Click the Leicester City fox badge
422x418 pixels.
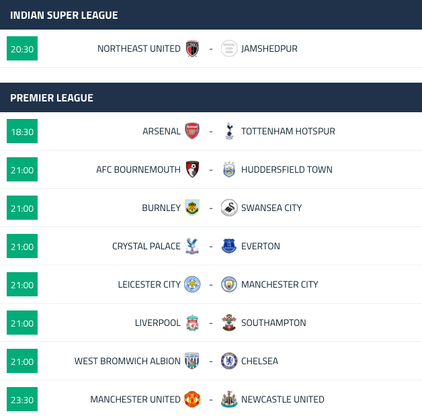click(x=192, y=284)
